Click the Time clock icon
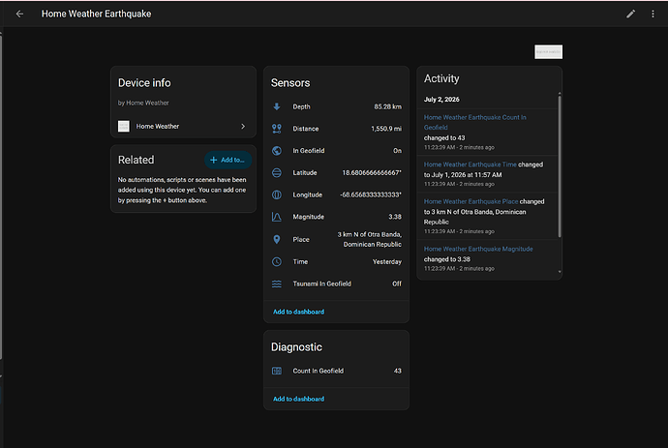This screenshot has height=448, width=668. 277,261
